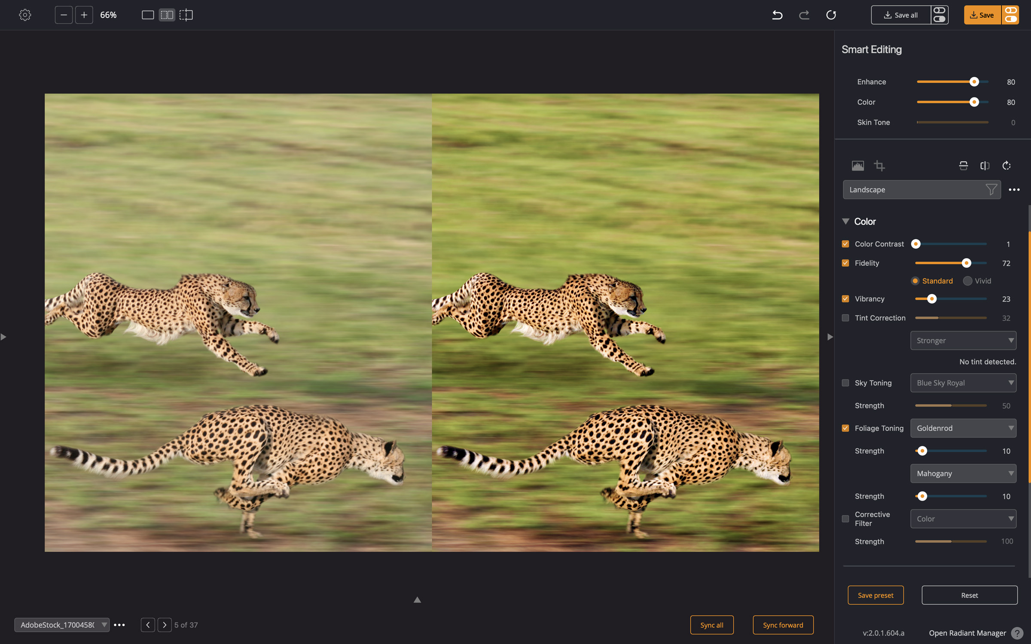Click the redo arrow icon
Screen dimensions: 1031x644
tap(804, 15)
